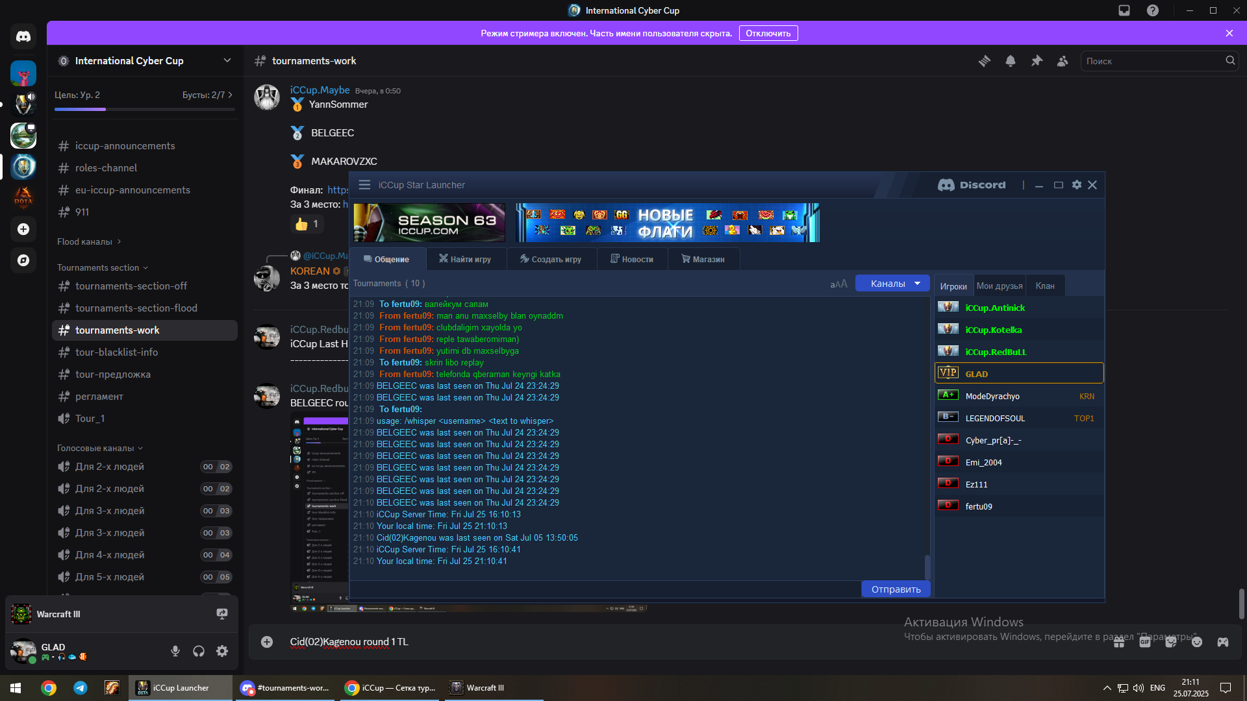
Task: Select the Игроки tab in player panel
Action: pos(953,286)
